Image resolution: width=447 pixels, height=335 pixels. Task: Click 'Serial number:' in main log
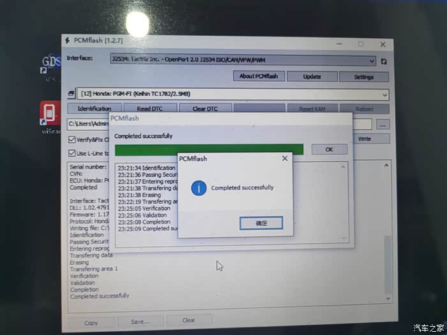(88, 167)
